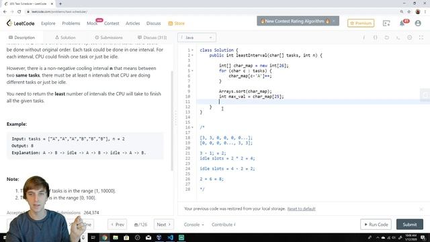Open Task View in the taskbar
430x242 pixels.
[93, 237]
